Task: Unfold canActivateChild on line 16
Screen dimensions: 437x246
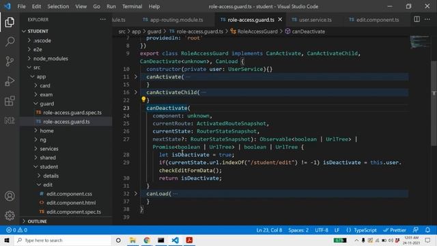Action: click(x=136, y=92)
